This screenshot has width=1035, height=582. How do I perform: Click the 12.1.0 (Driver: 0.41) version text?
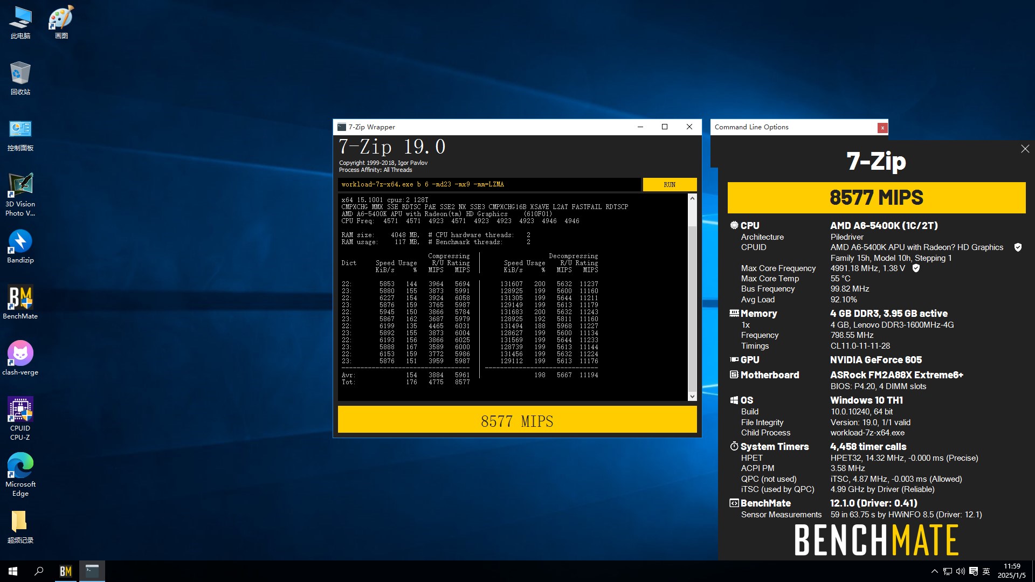[x=874, y=503]
